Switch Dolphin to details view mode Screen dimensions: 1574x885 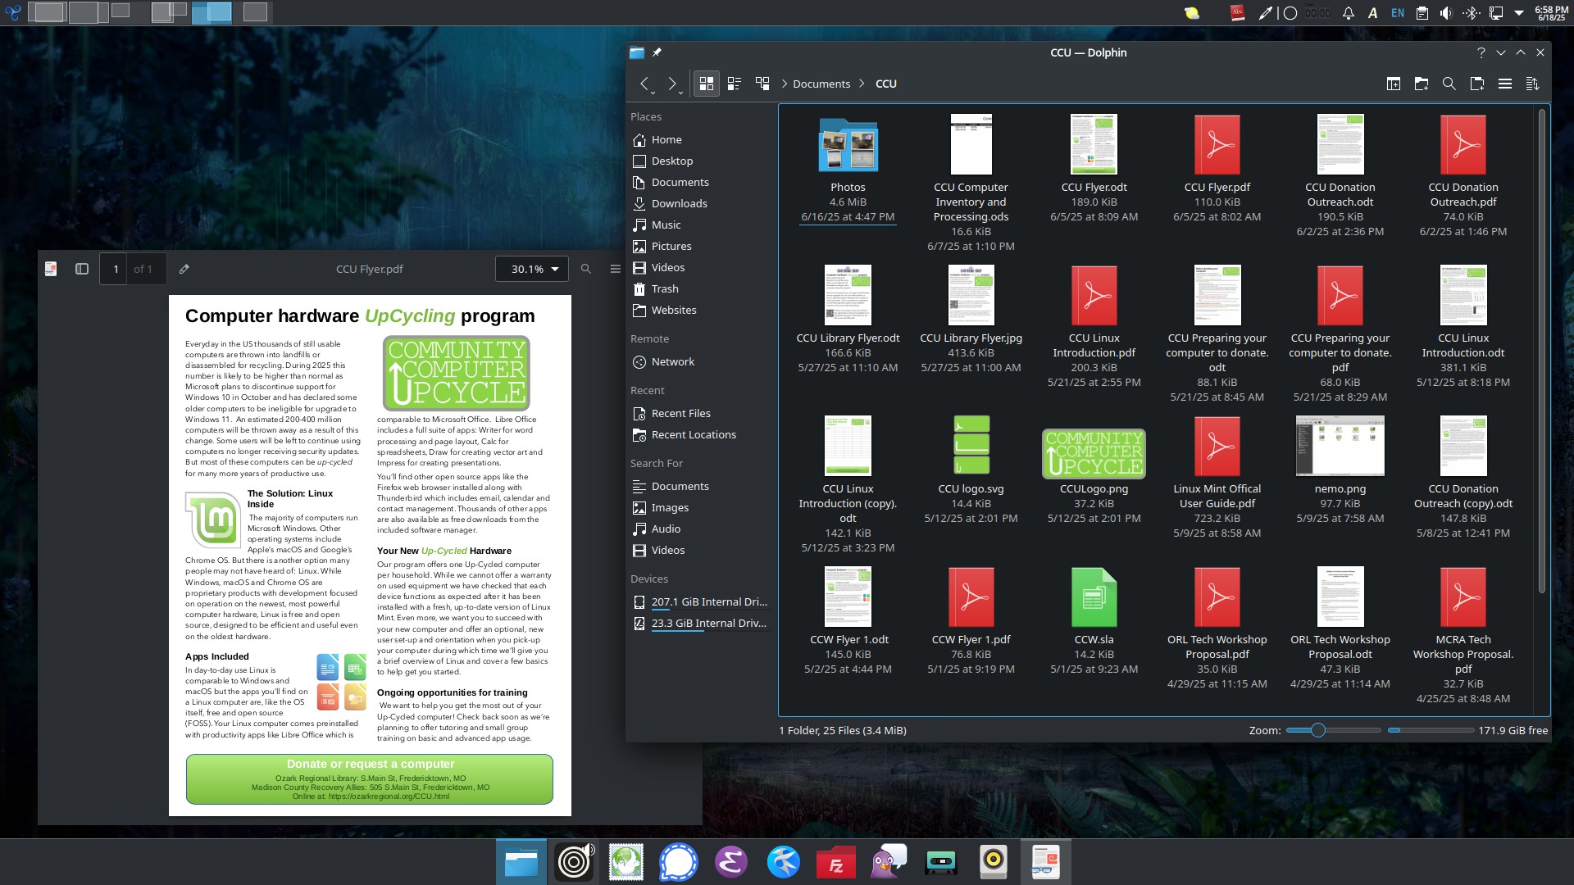tap(734, 83)
